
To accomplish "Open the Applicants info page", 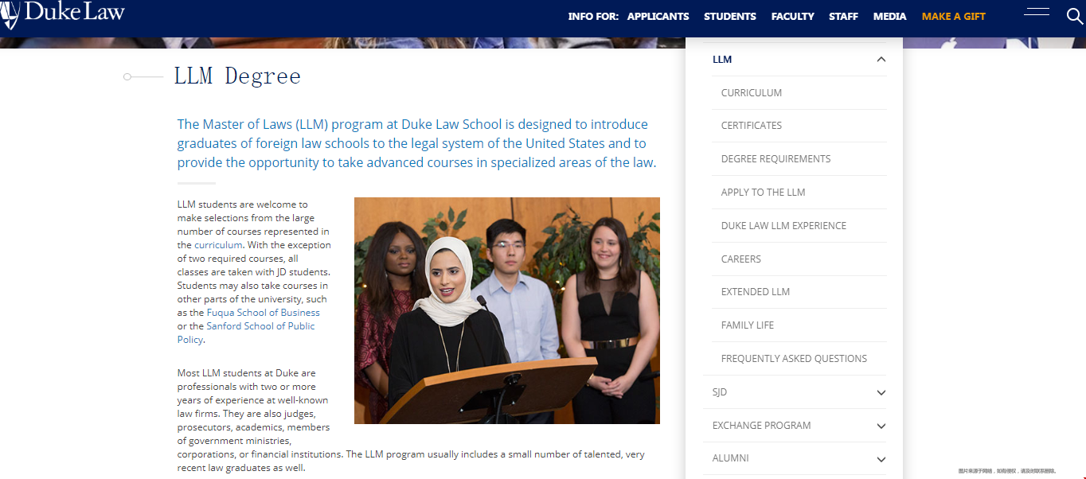I will [658, 17].
